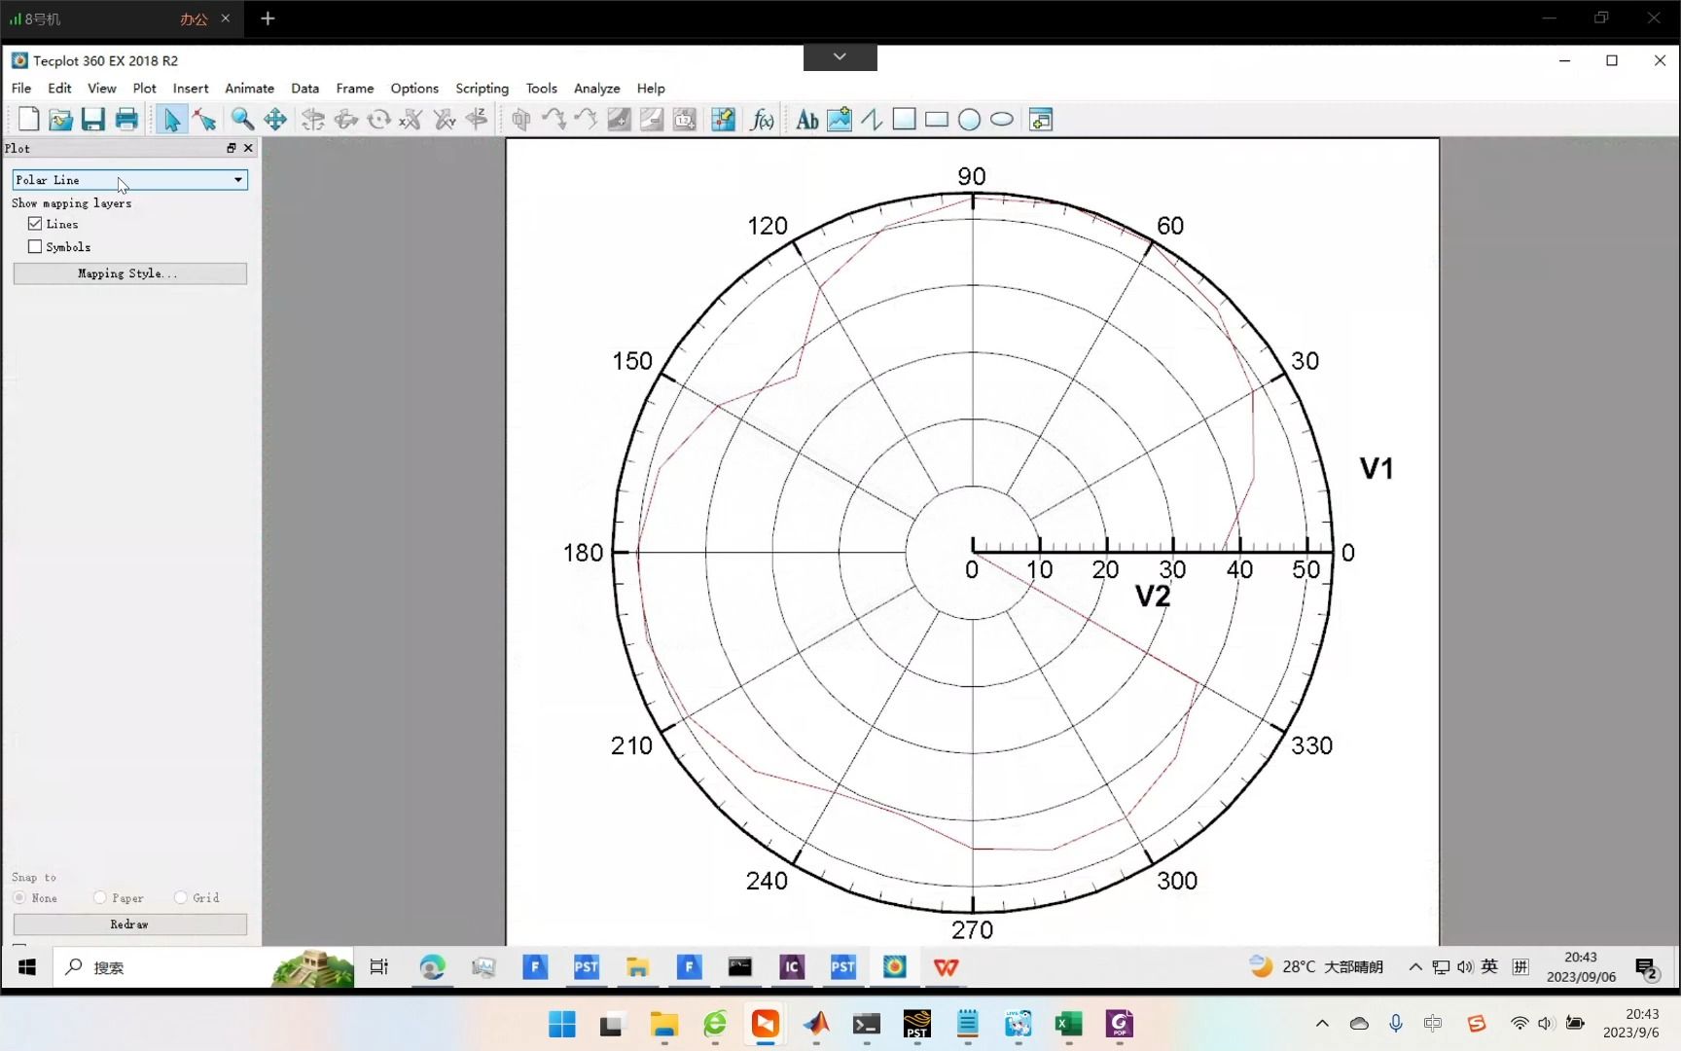Click the Redraw button

coord(130,924)
